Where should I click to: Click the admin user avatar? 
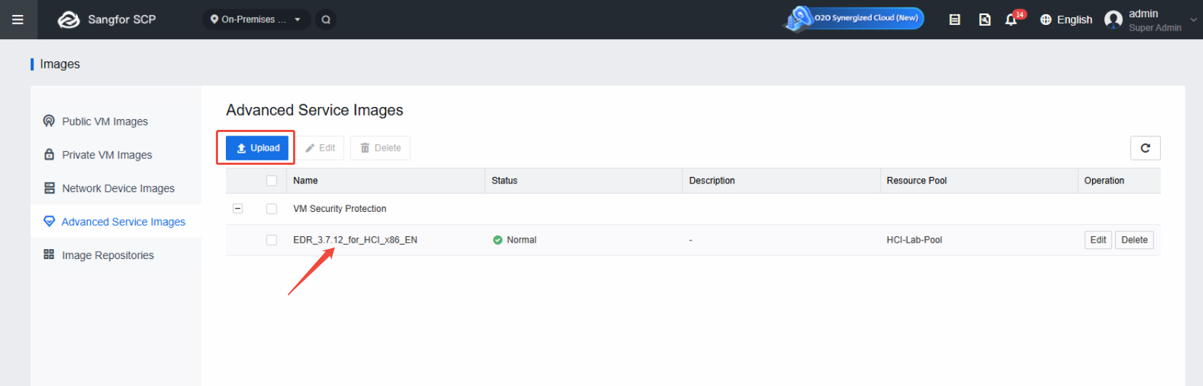pyautogui.click(x=1114, y=19)
